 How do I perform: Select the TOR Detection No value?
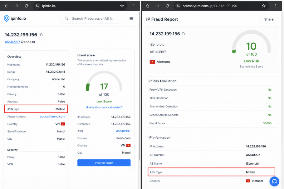click(x=270, y=98)
